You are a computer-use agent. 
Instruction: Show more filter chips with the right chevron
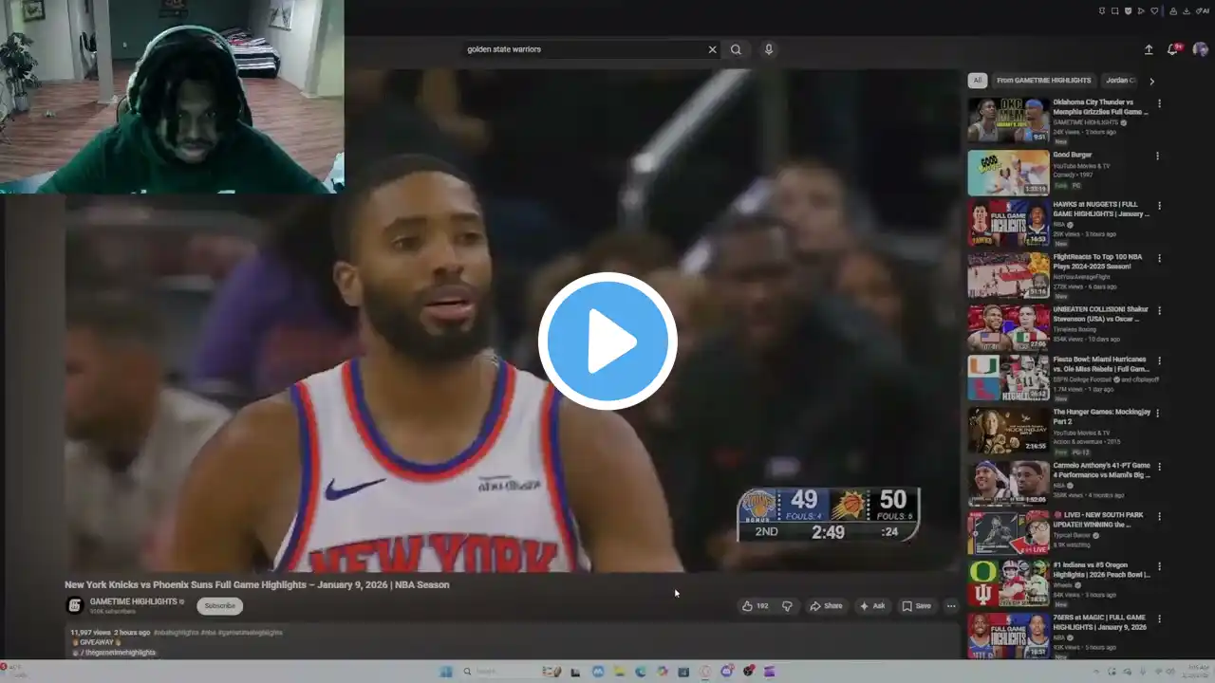(x=1151, y=82)
